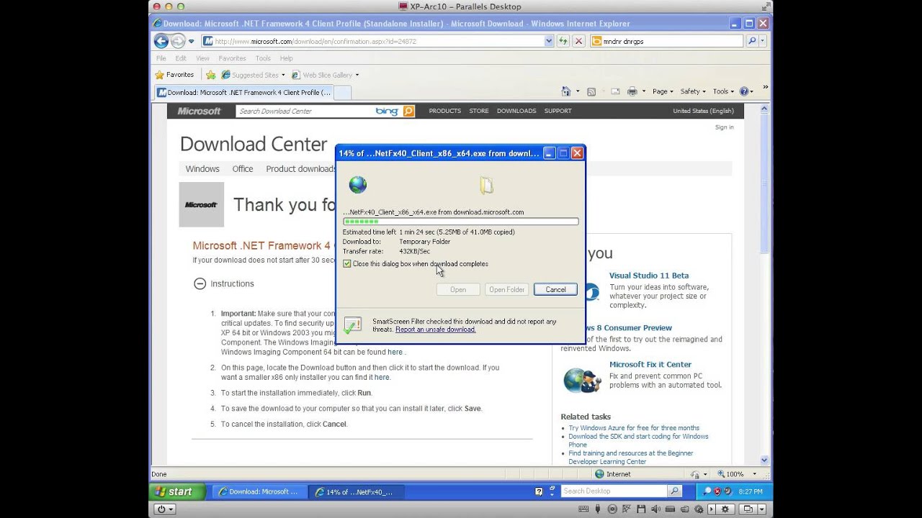The image size is (922, 518).
Task: Select the Download: Microsoft .NET Framework tab
Action: tap(243, 92)
